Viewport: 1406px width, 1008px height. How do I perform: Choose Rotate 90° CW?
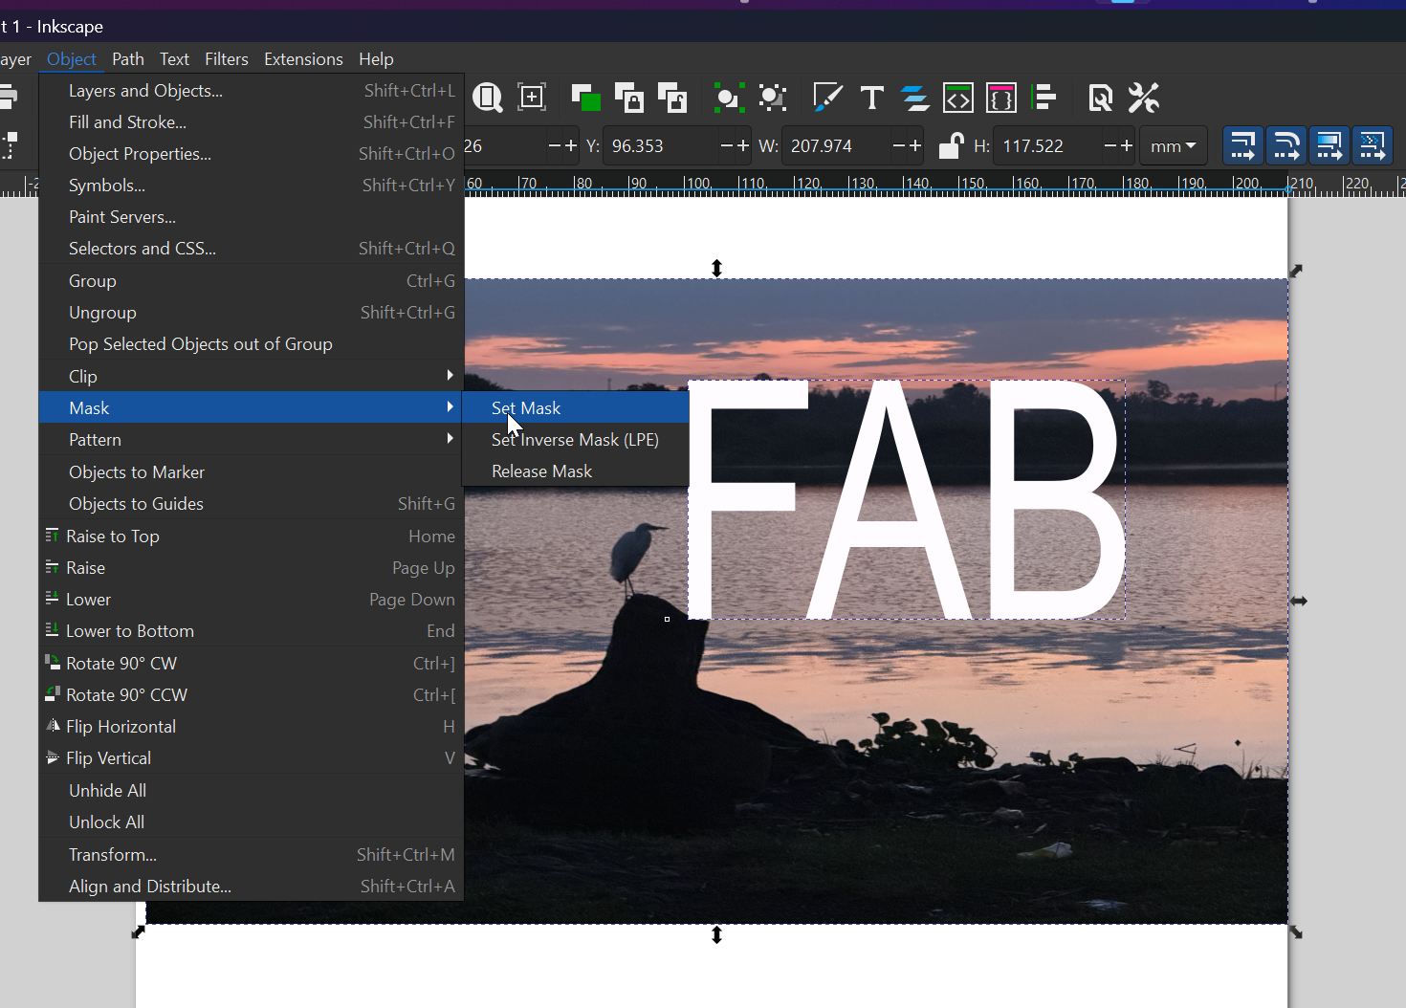point(252,664)
